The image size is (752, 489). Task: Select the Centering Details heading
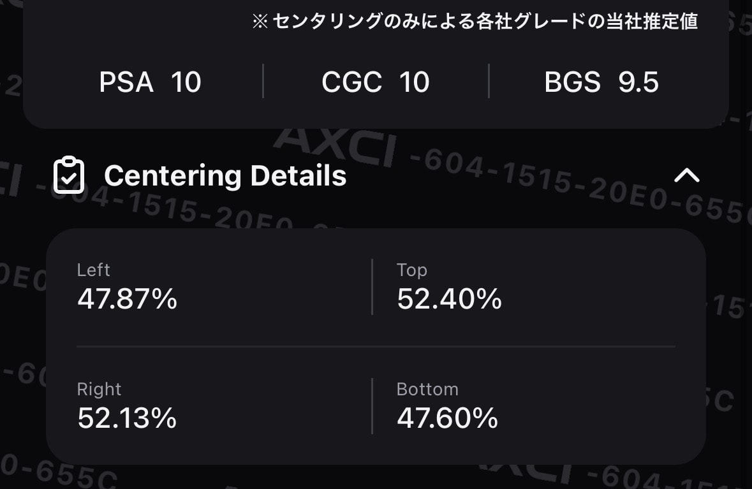(225, 175)
